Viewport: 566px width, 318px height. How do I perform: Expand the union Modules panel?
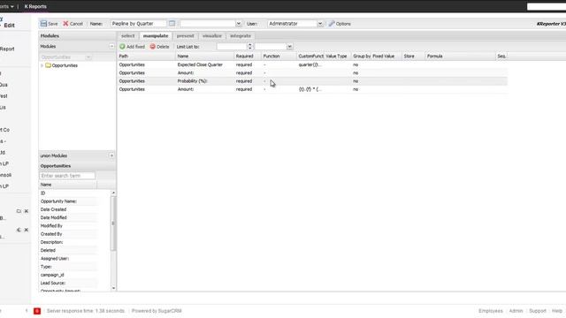[111, 155]
